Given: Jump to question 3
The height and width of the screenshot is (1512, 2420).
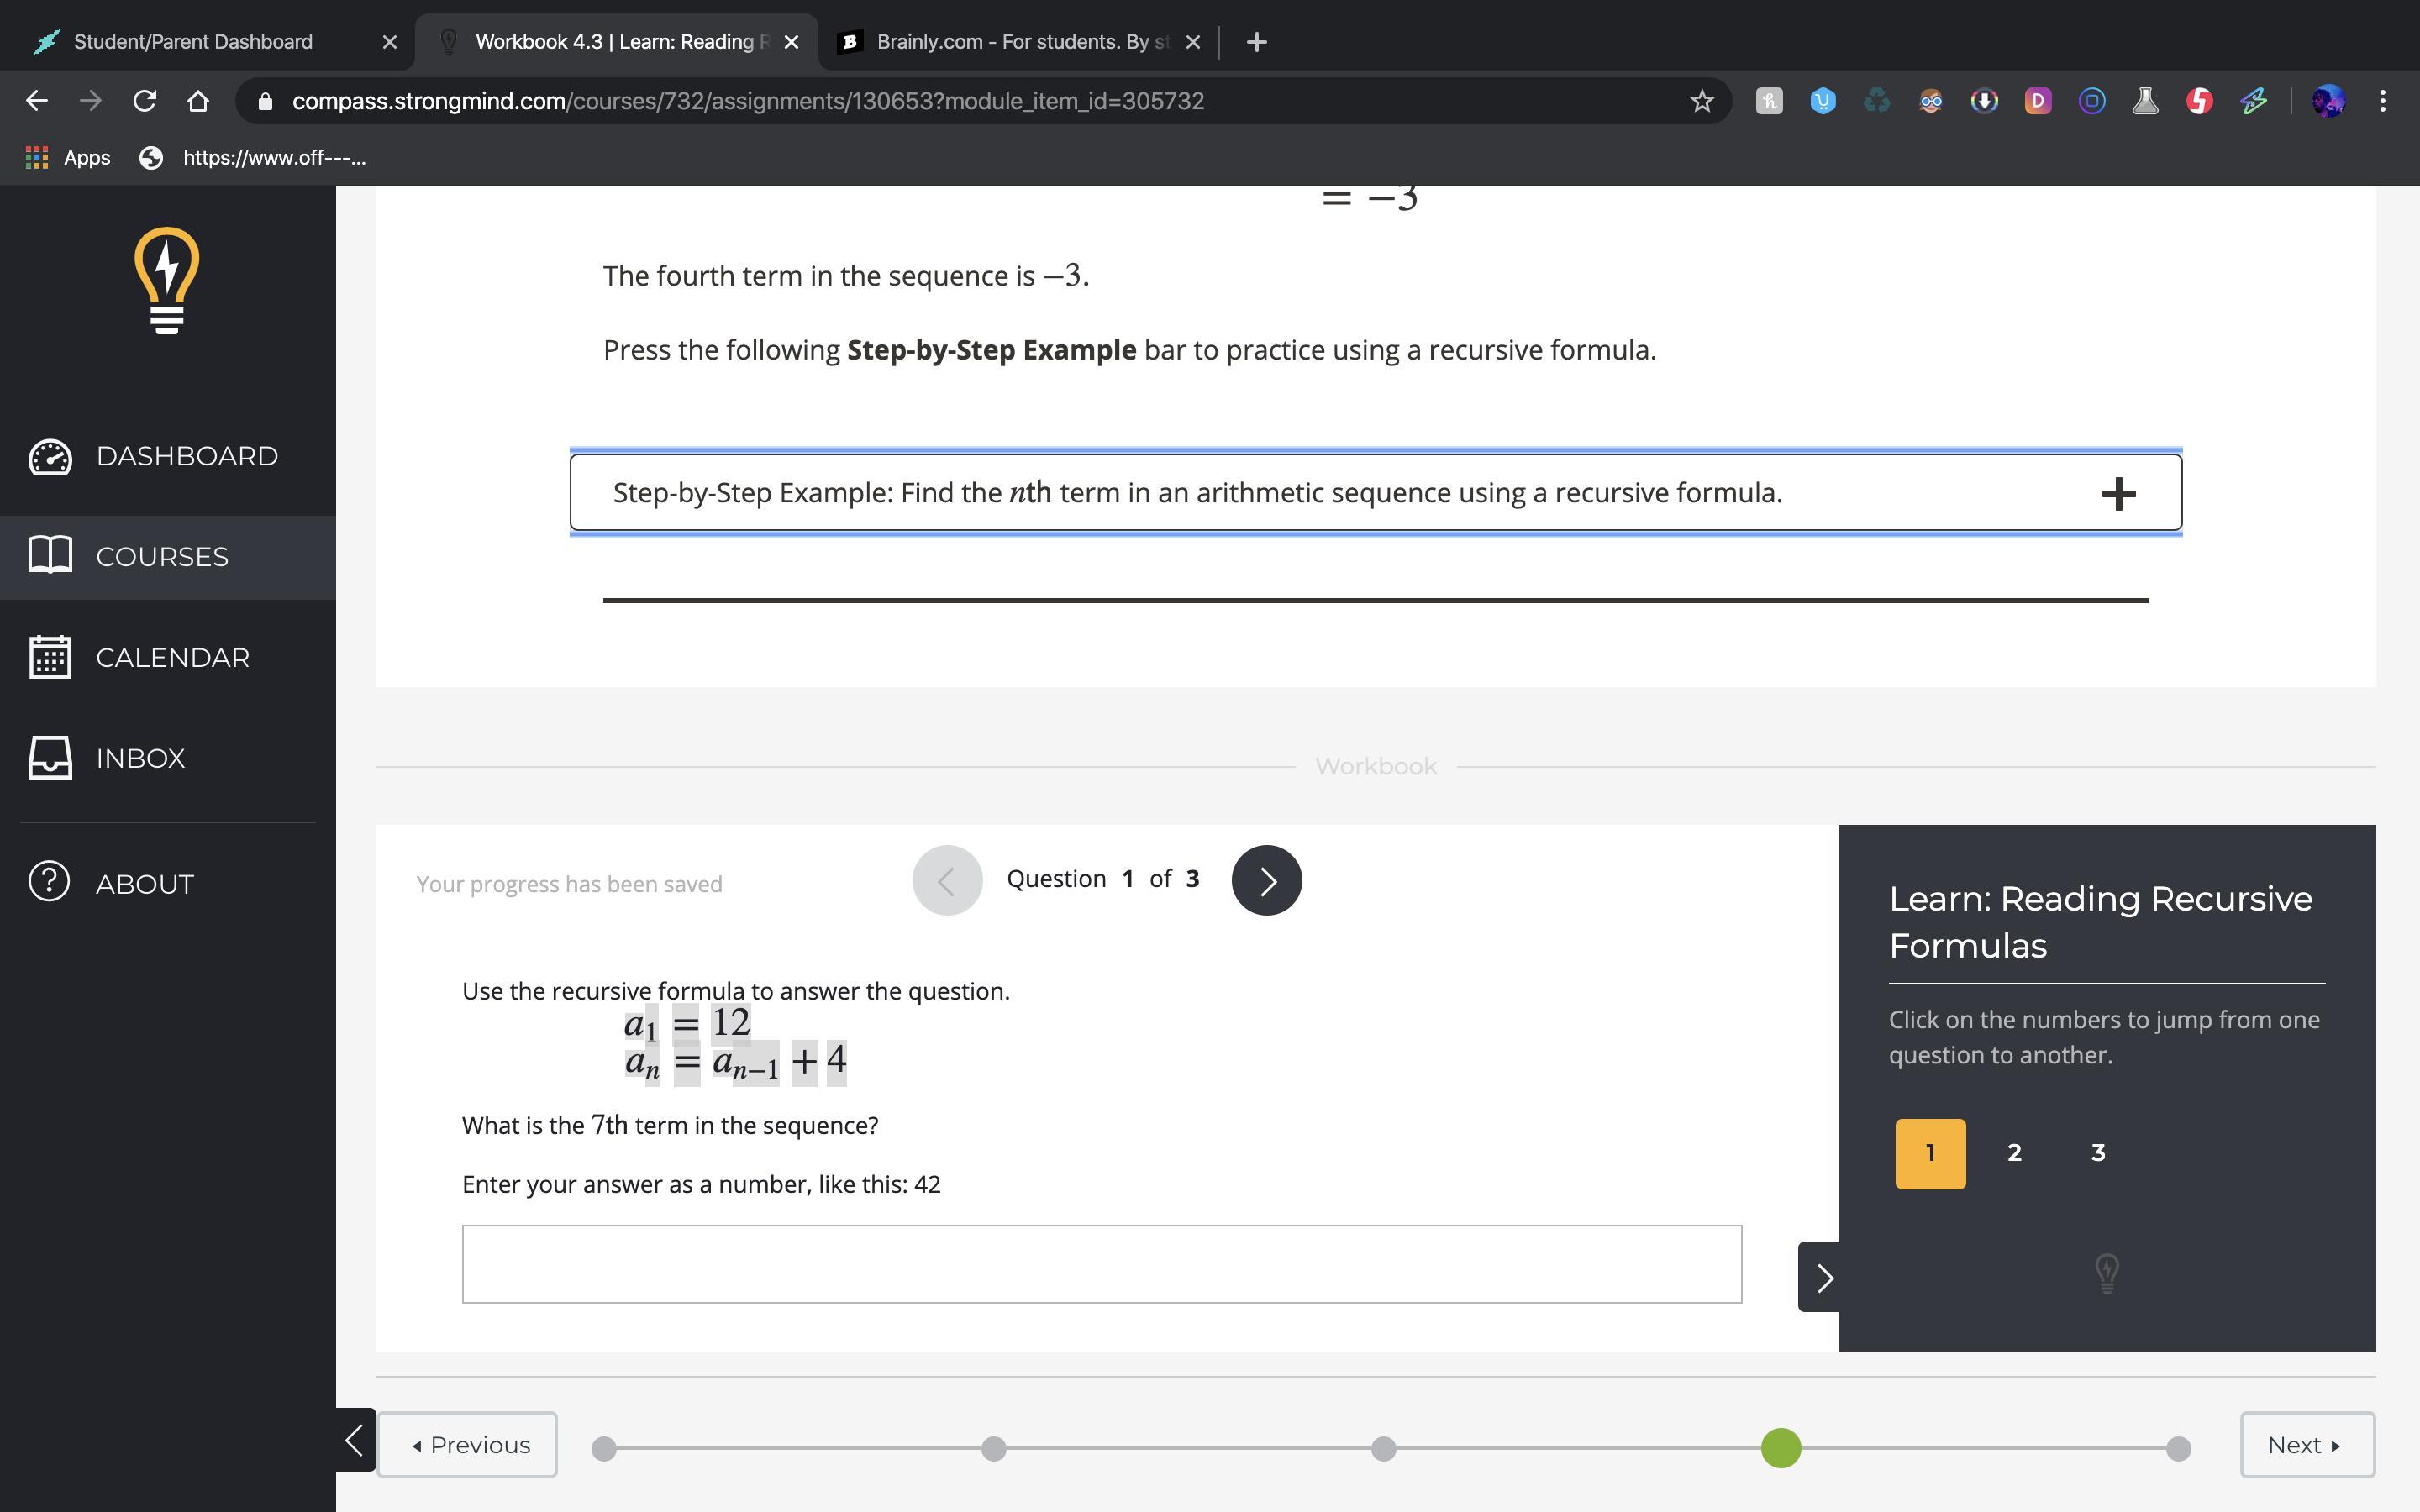Looking at the screenshot, I should point(2098,1153).
